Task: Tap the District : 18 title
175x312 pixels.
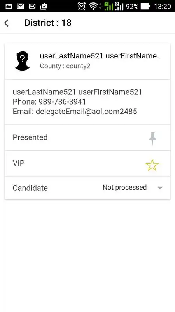Action: point(48,23)
